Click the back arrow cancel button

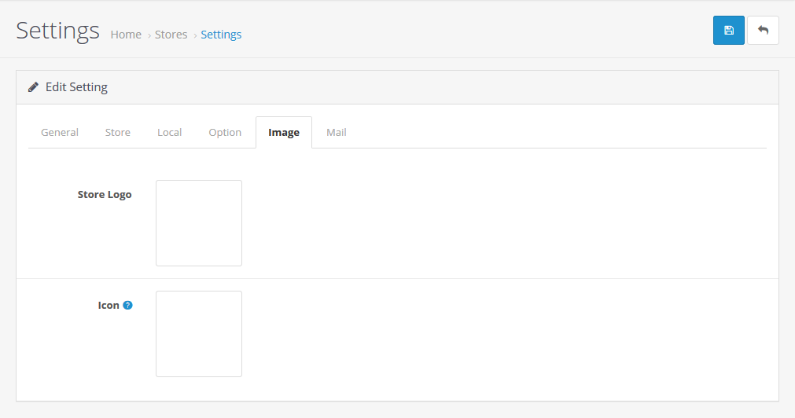pos(763,31)
